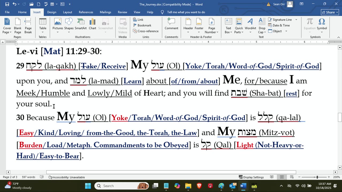Switch to Web Layout view
The width and height of the screenshot is (342, 192).
coord(292,177)
